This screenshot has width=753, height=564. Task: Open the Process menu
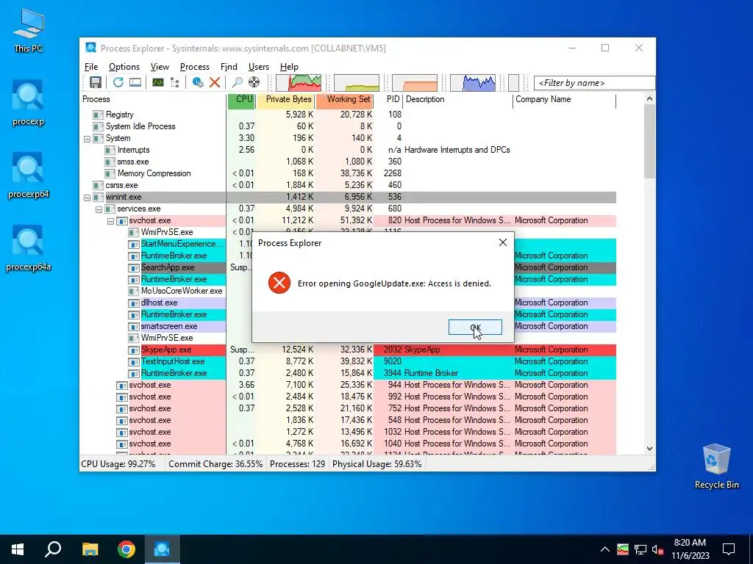tap(194, 67)
